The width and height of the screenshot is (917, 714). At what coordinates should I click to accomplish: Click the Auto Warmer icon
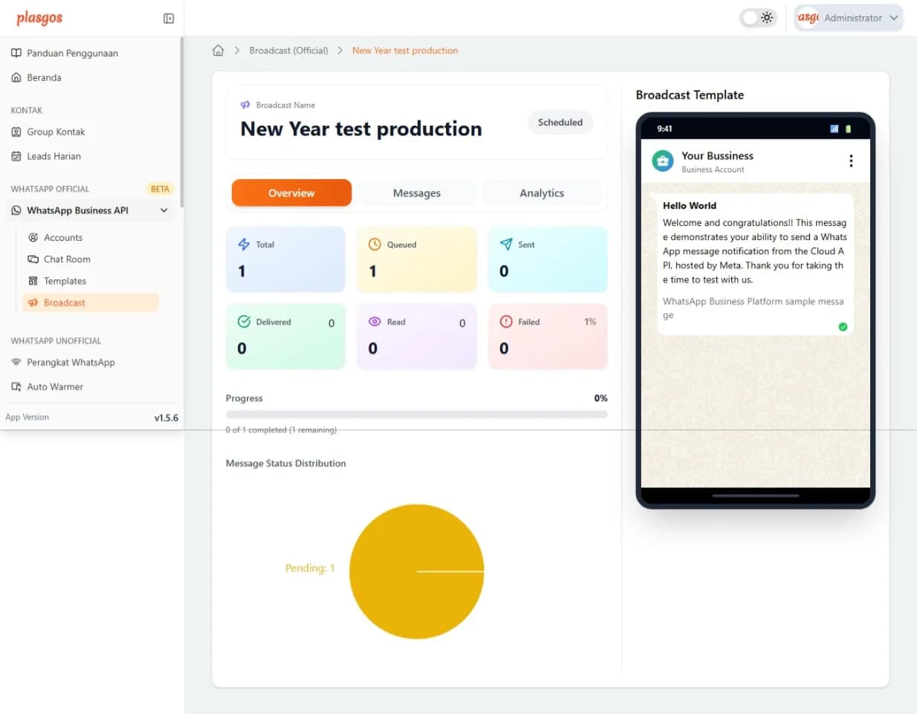click(16, 387)
